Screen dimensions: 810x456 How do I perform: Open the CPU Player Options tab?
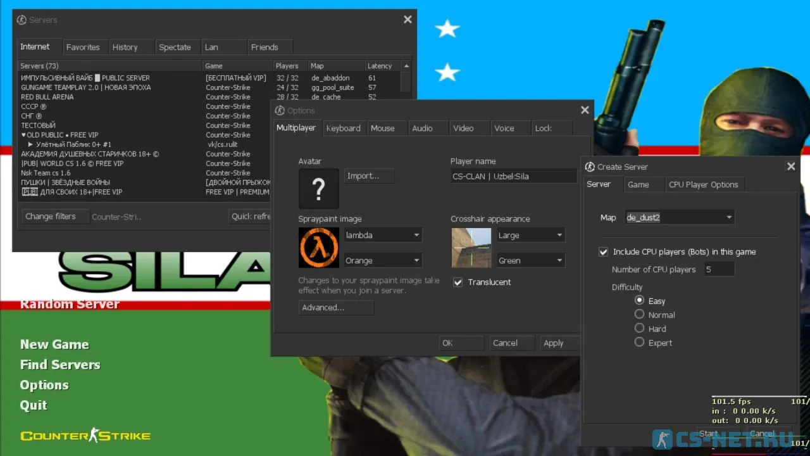tap(703, 184)
